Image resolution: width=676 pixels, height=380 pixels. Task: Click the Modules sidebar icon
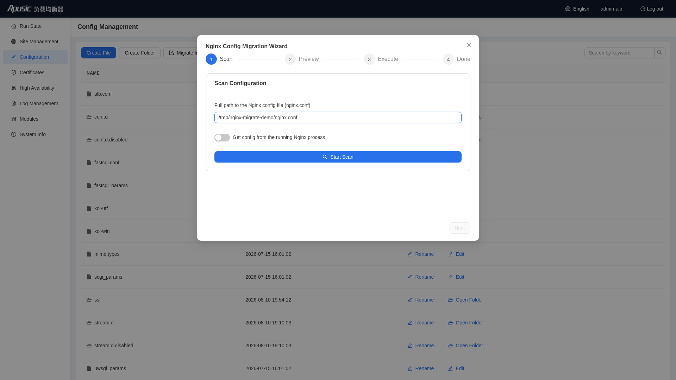[x=14, y=119]
